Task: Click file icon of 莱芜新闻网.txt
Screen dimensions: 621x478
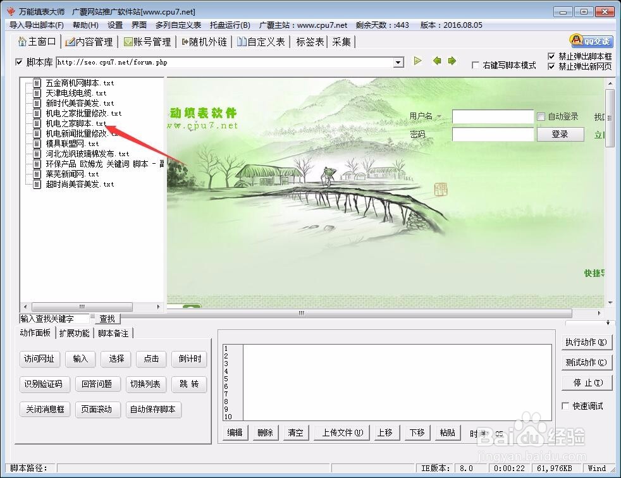Action: tap(37, 174)
